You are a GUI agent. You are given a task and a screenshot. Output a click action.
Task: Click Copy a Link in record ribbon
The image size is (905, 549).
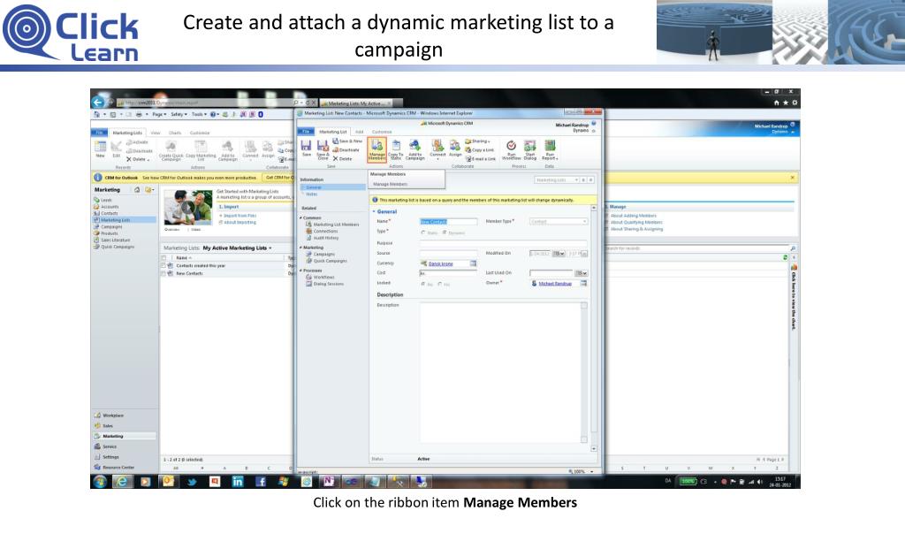[480, 149]
